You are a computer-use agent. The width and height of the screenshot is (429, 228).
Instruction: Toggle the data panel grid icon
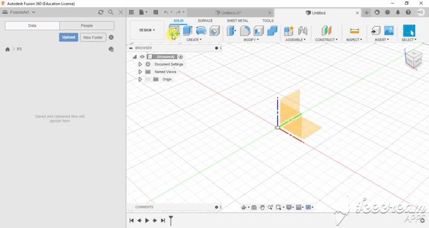(x=131, y=12)
